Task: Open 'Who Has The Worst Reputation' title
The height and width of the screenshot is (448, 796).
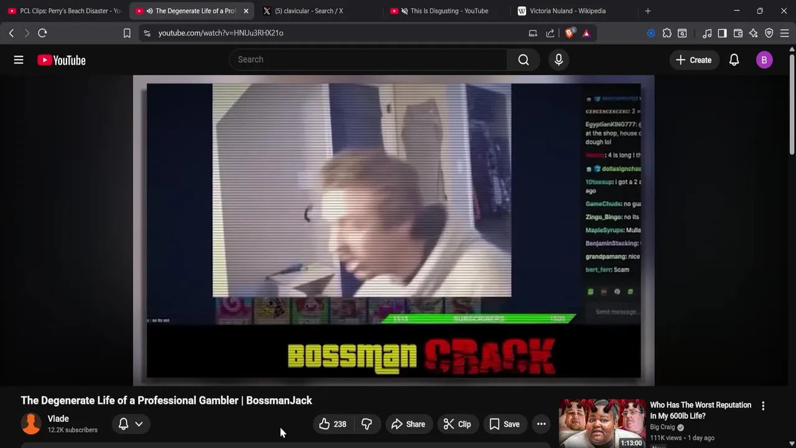Action: click(x=700, y=410)
